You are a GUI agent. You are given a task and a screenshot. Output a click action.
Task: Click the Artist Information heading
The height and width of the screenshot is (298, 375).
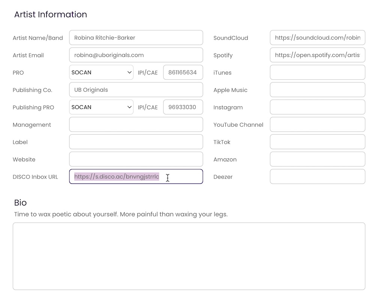click(51, 14)
